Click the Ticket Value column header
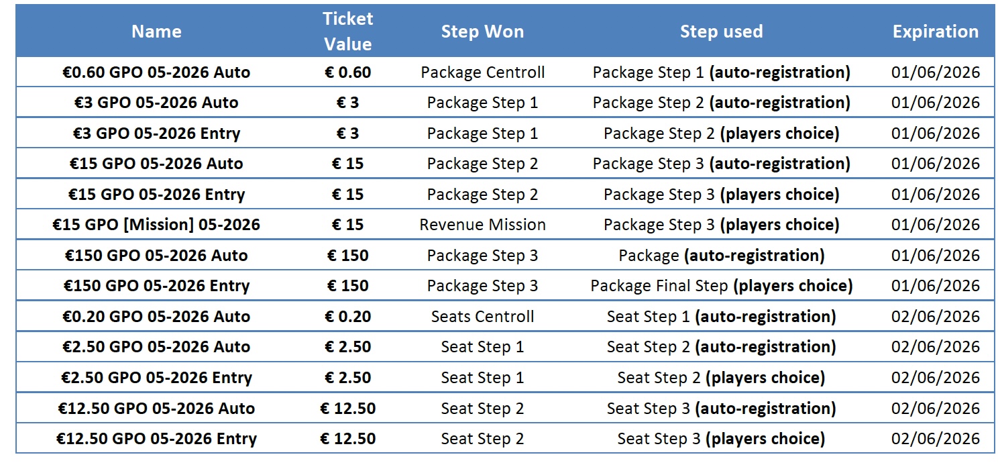 tap(347, 32)
